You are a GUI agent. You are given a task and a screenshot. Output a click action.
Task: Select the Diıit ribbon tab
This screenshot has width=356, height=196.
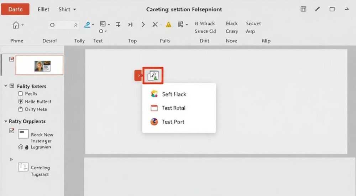click(x=204, y=41)
